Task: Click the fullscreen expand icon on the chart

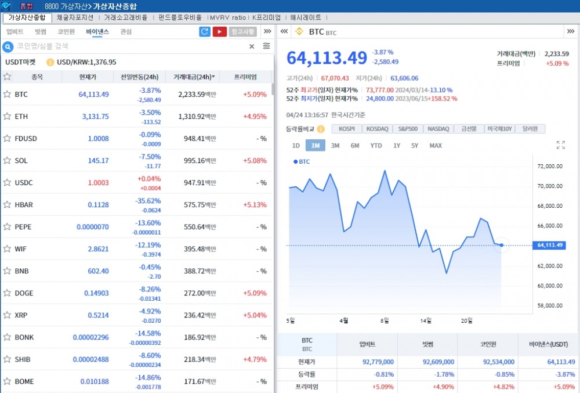Action: [560, 145]
